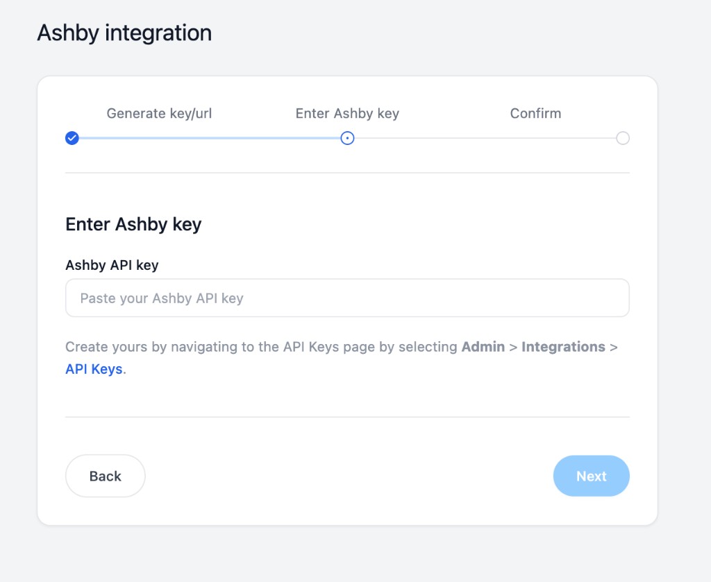Click the Enter Ashby key section heading
This screenshot has height=582, width=711.
(x=133, y=224)
